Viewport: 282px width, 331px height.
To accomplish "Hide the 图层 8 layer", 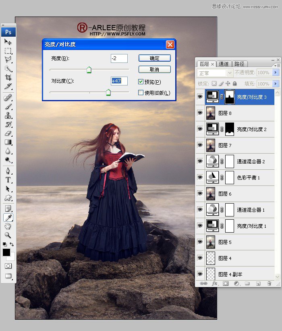I will (x=200, y=113).
